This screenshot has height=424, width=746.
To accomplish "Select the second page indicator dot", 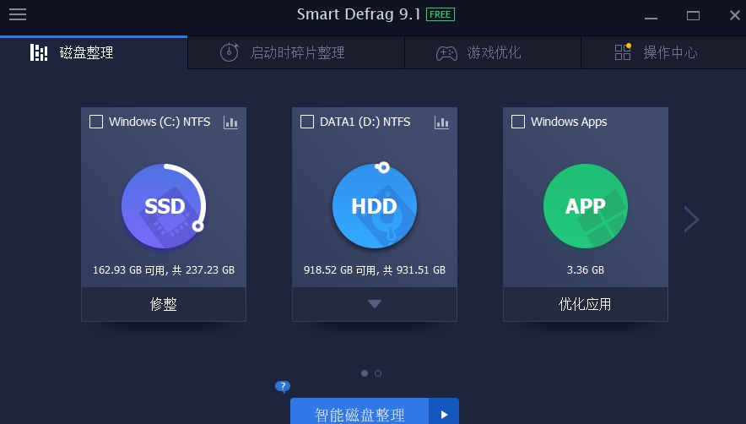I will click(378, 373).
